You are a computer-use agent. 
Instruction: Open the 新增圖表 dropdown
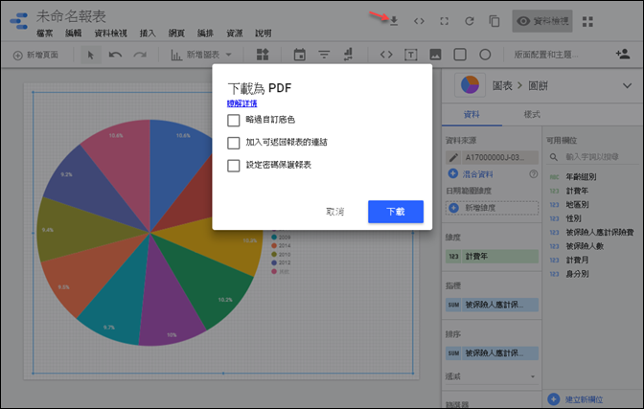coord(201,55)
